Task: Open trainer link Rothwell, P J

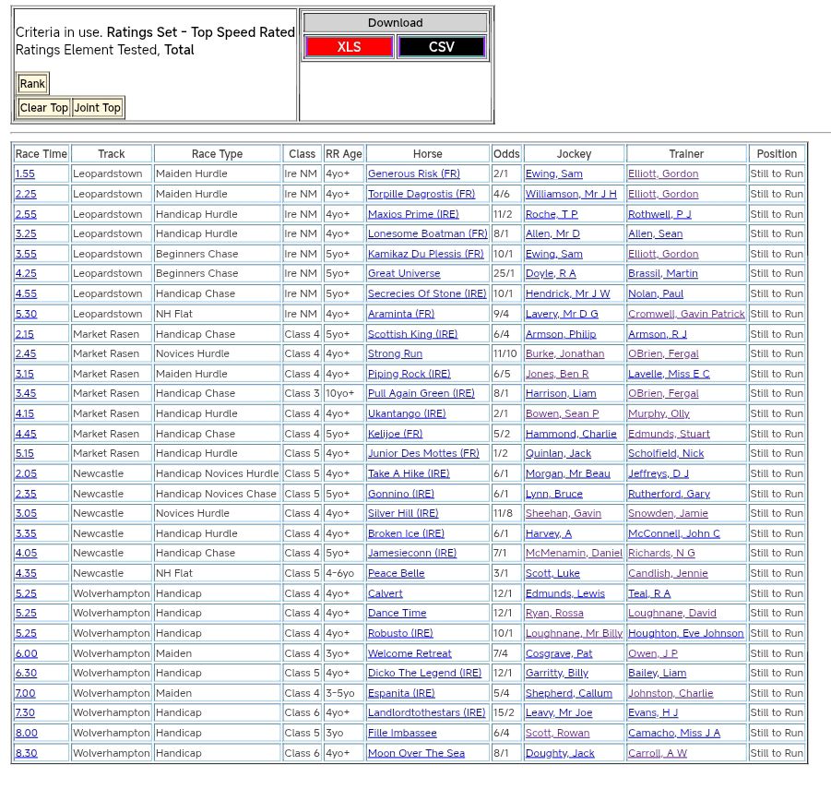Action: coord(659,214)
